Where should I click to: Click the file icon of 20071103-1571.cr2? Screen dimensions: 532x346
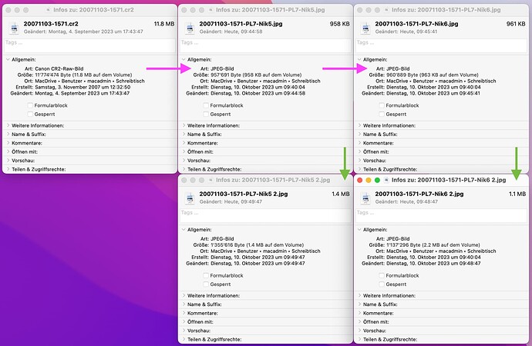coord(14,28)
